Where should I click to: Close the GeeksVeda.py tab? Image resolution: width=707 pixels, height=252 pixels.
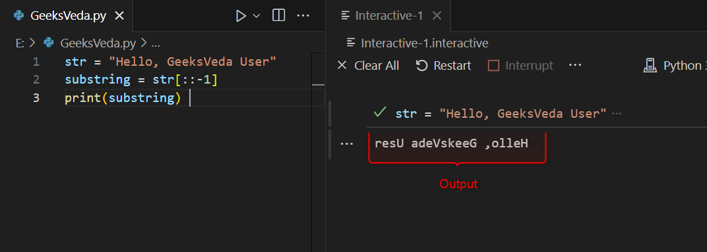click(x=119, y=16)
